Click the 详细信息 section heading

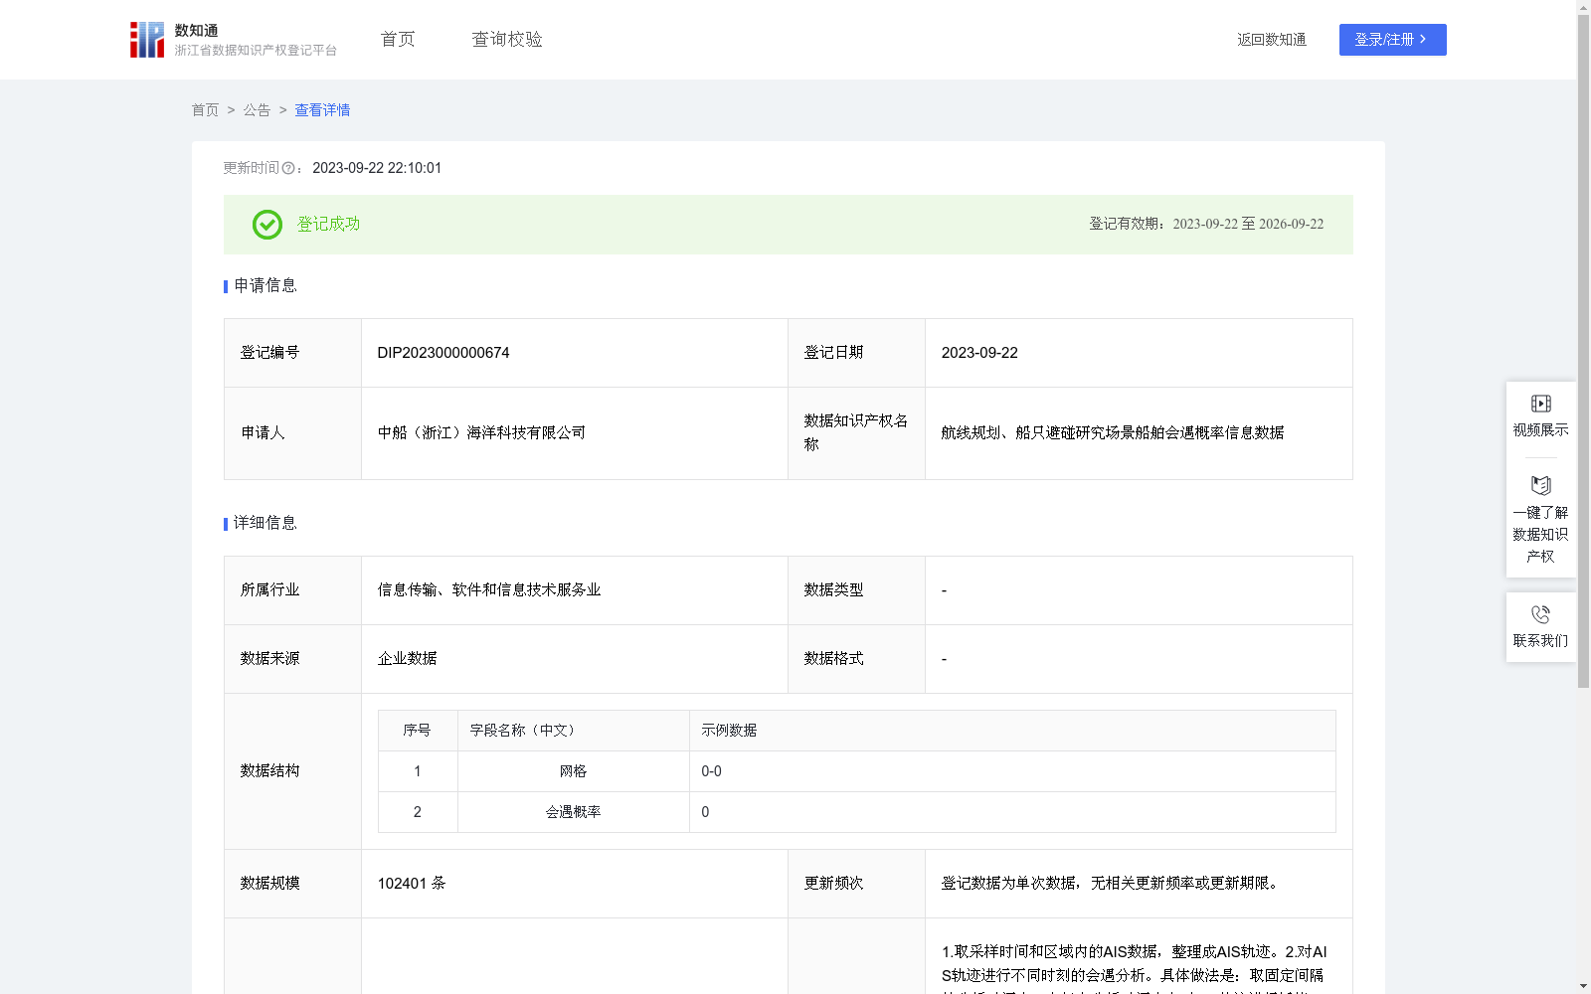(x=265, y=524)
